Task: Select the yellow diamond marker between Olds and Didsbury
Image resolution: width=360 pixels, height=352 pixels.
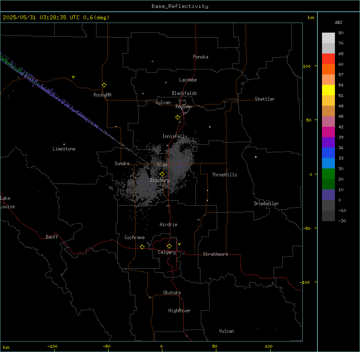Action: click(x=162, y=174)
